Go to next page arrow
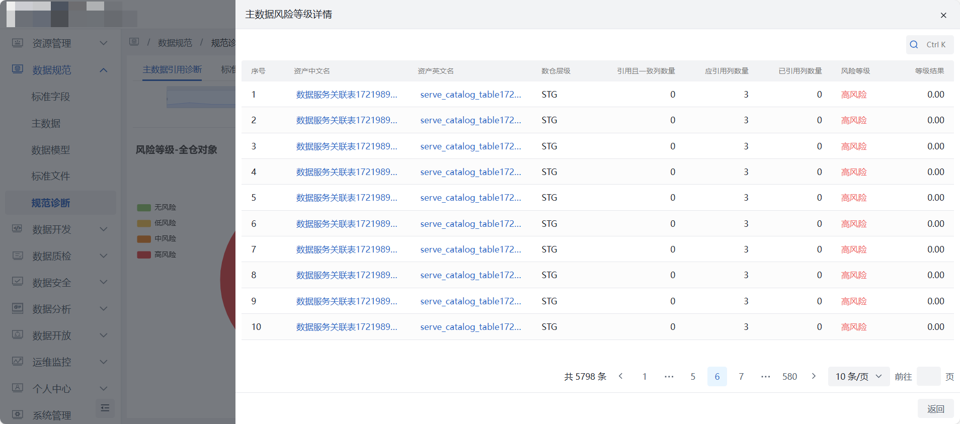 [x=814, y=376]
